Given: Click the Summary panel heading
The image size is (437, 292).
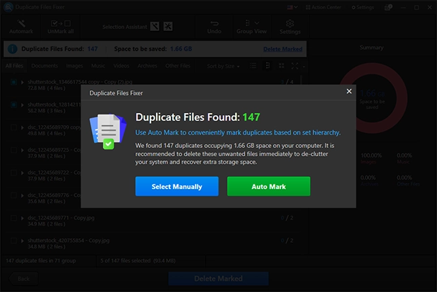Looking at the screenshot, I should click(x=372, y=48).
